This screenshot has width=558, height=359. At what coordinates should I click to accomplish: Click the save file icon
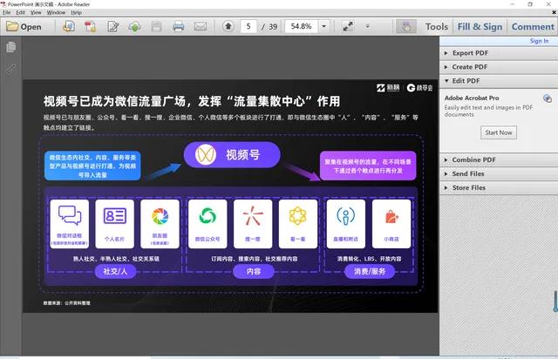(x=157, y=27)
